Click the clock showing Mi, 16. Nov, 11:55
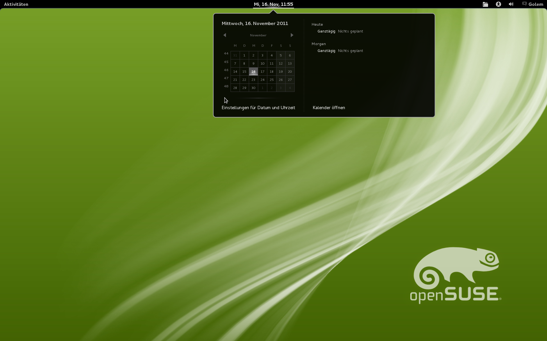Viewport: 547px width, 341px height. (x=273, y=5)
